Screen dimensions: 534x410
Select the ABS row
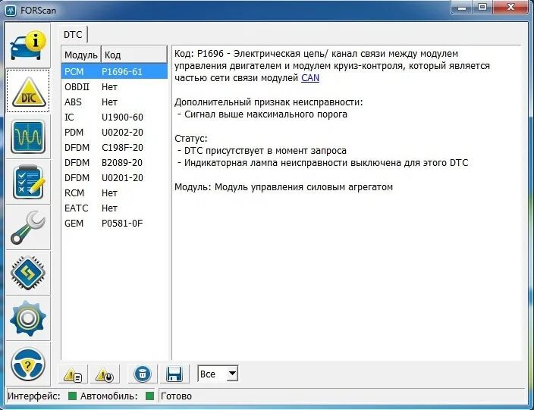pyautogui.click(x=115, y=102)
